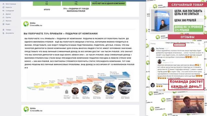Click the travel landscape prize picture
The image size is (207, 116).
pyautogui.click(x=110, y=89)
